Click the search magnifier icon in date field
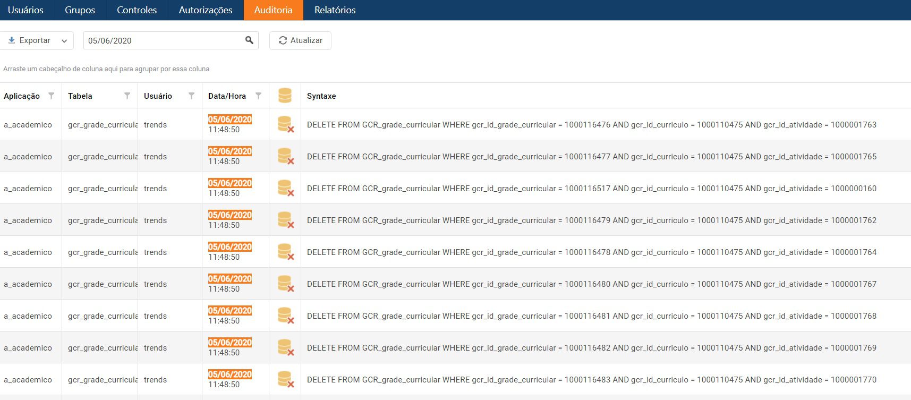 249,40
